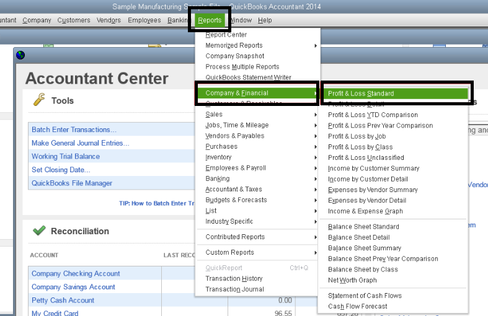The width and height of the screenshot is (488, 316).
Task: Expand the Purchases submenu
Action: coord(257,146)
